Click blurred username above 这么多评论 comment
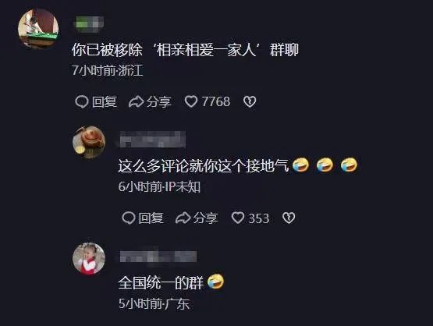 pyautogui.click(x=153, y=140)
